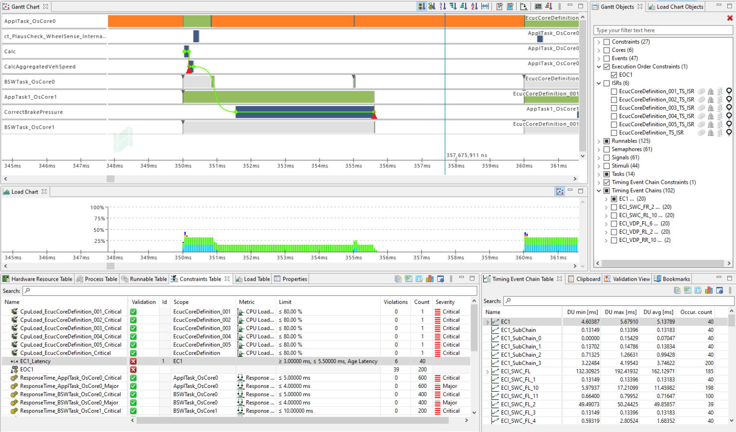Click the export clipboard icon in Gantt toolbar
The image size is (736, 432).
(x=499, y=6)
